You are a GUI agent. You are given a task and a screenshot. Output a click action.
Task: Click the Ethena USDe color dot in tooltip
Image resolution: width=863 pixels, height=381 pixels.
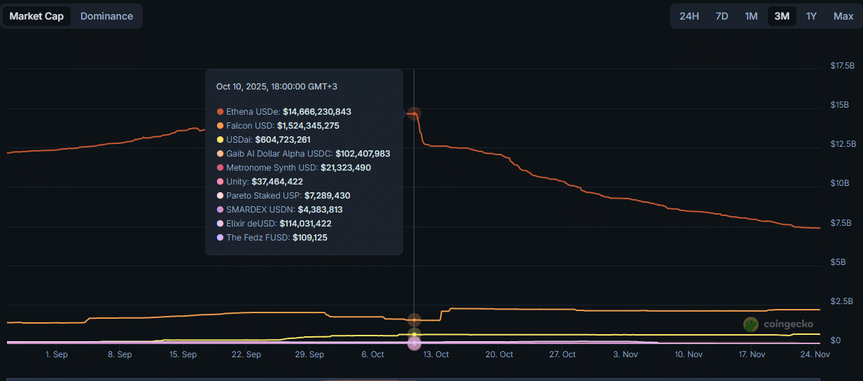[220, 112]
